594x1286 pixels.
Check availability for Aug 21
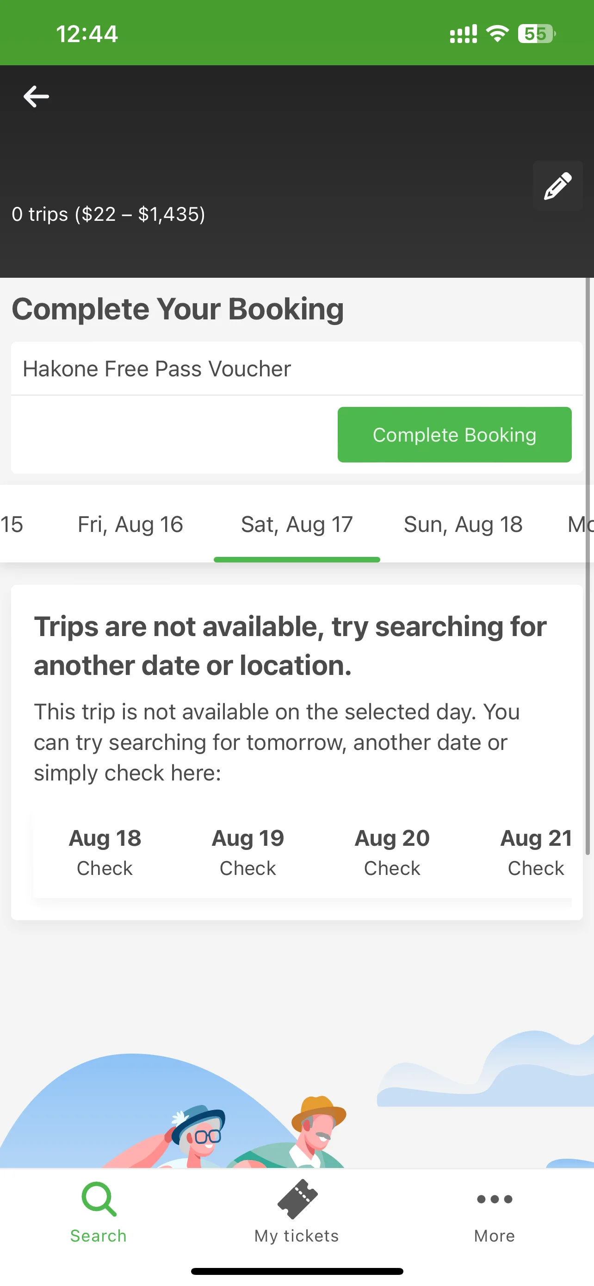click(536, 853)
